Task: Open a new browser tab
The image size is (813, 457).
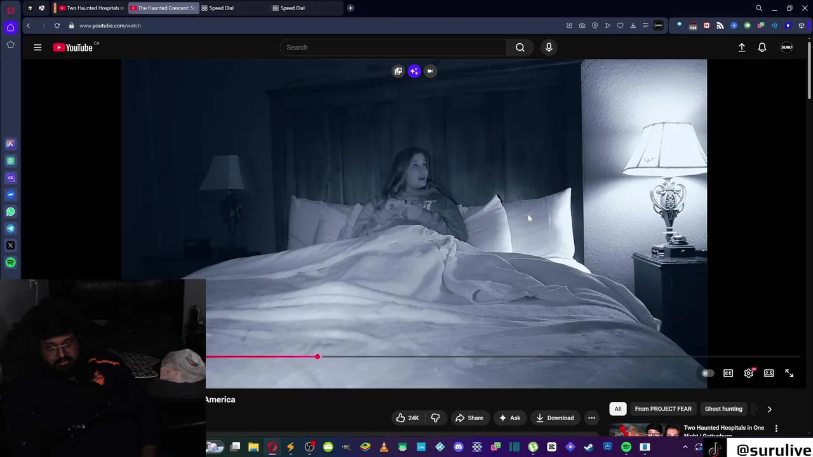Action: (350, 8)
